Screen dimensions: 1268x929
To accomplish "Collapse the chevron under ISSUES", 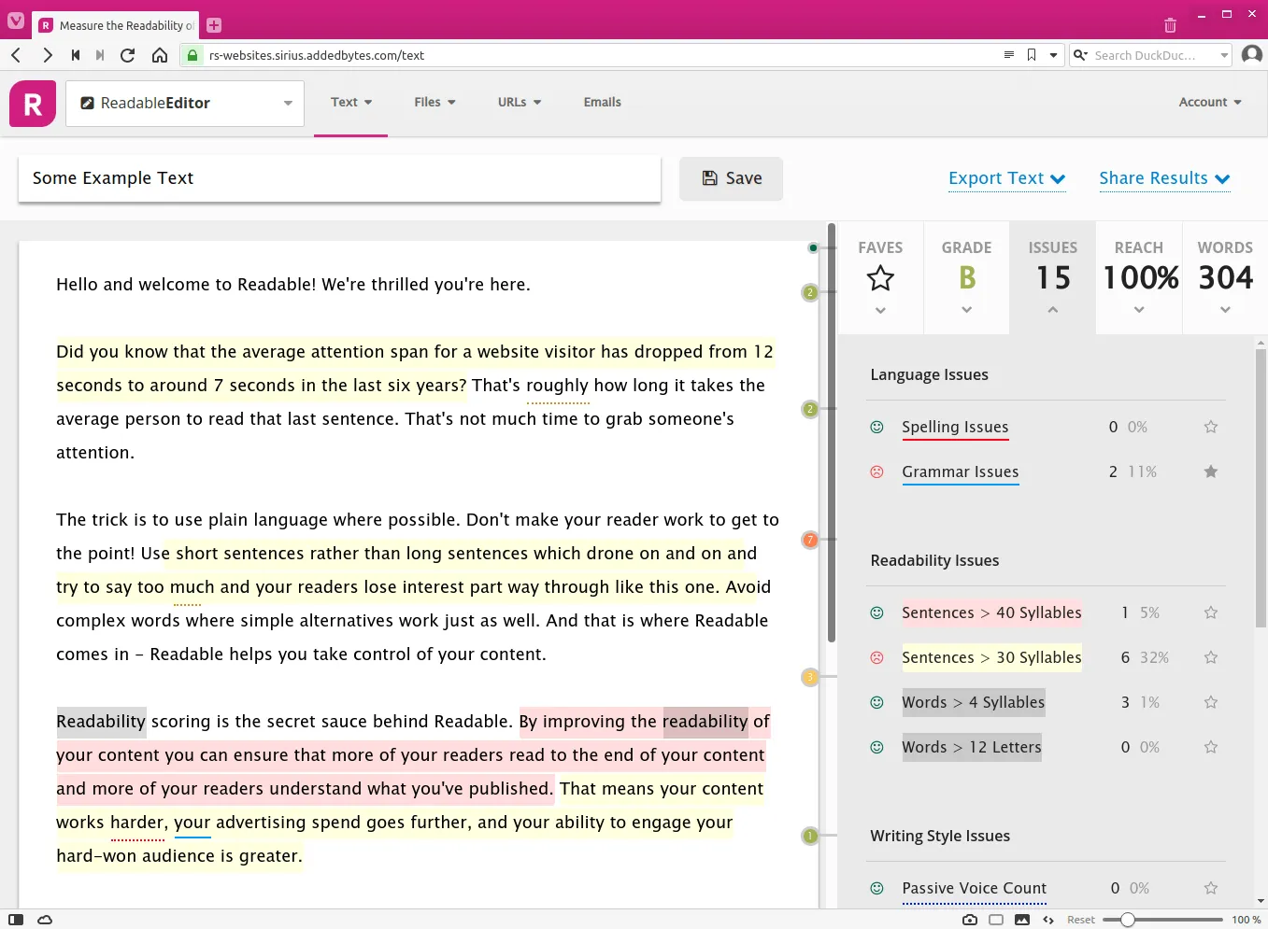I will [1053, 310].
